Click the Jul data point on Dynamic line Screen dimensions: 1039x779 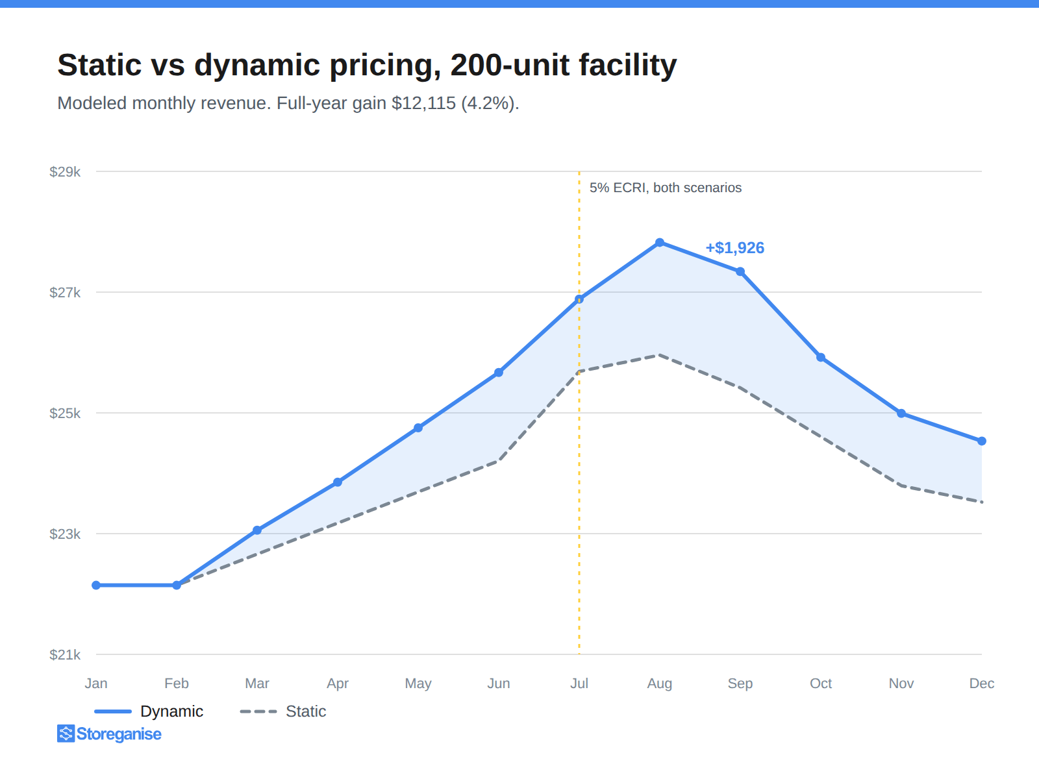tap(579, 299)
